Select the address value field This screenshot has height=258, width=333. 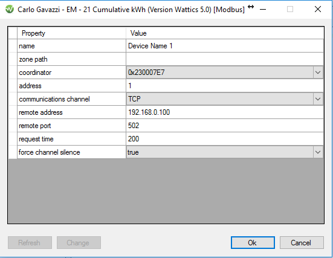(x=225, y=86)
